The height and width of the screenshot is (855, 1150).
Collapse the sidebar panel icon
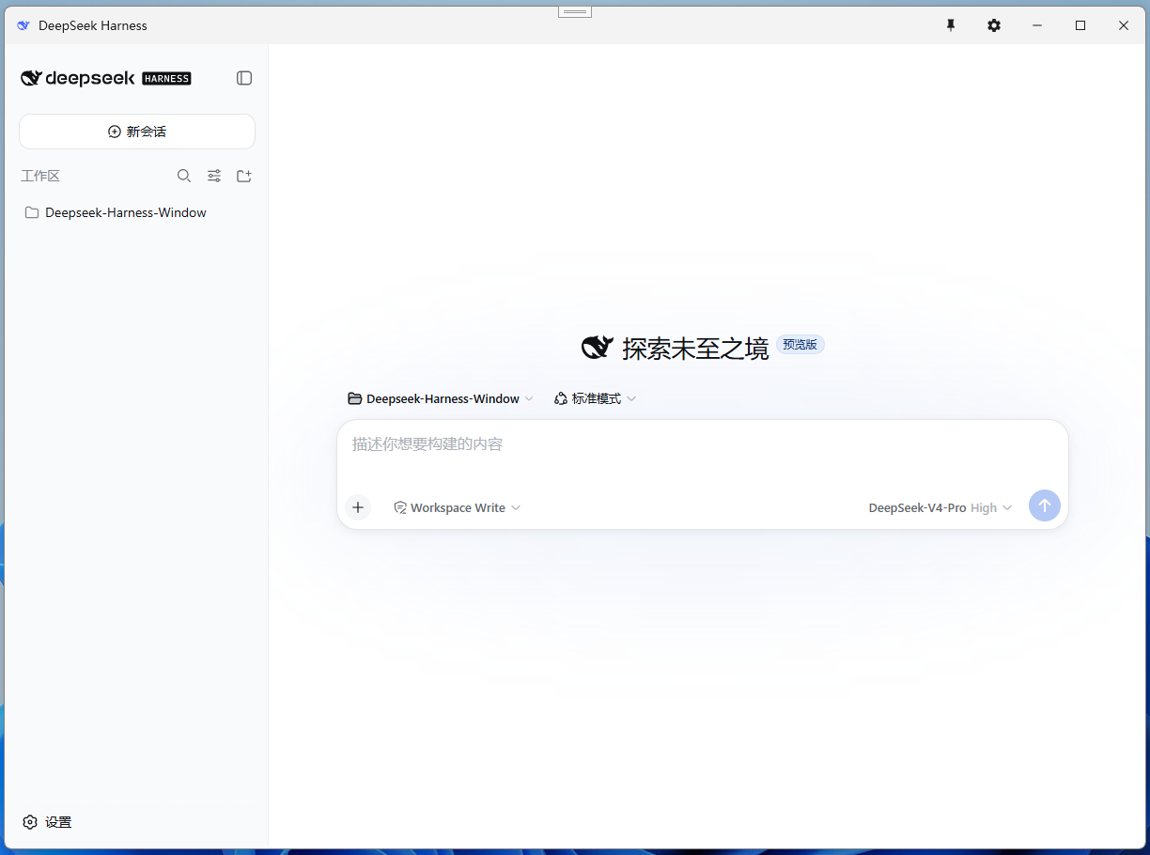(244, 78)
